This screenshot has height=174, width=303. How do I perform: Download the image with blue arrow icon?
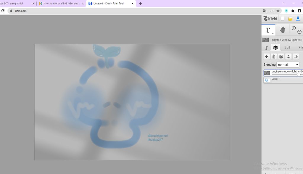pos(298,19)
